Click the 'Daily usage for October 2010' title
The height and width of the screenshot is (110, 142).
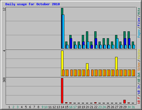32,4
